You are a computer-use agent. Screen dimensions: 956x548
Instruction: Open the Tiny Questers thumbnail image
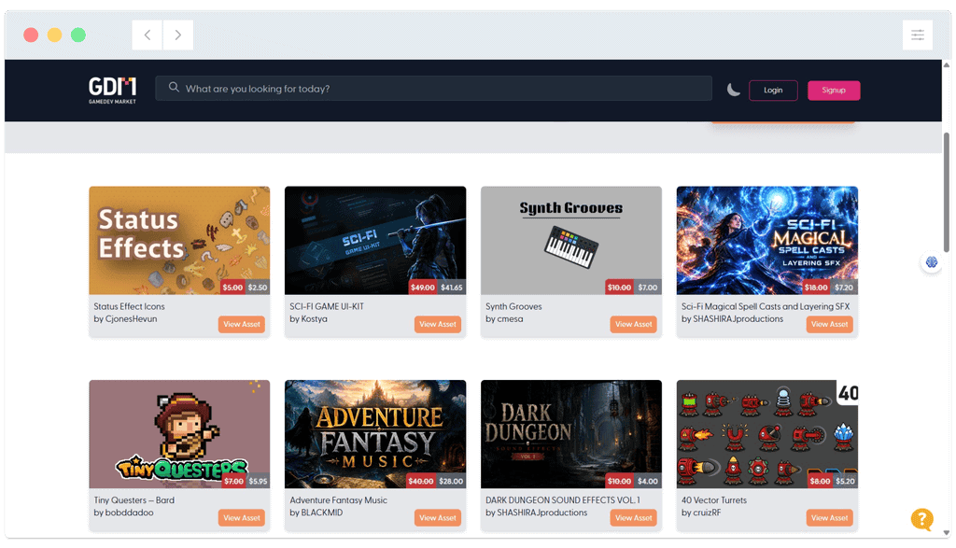pyautogui.click(x=179, y=434)
